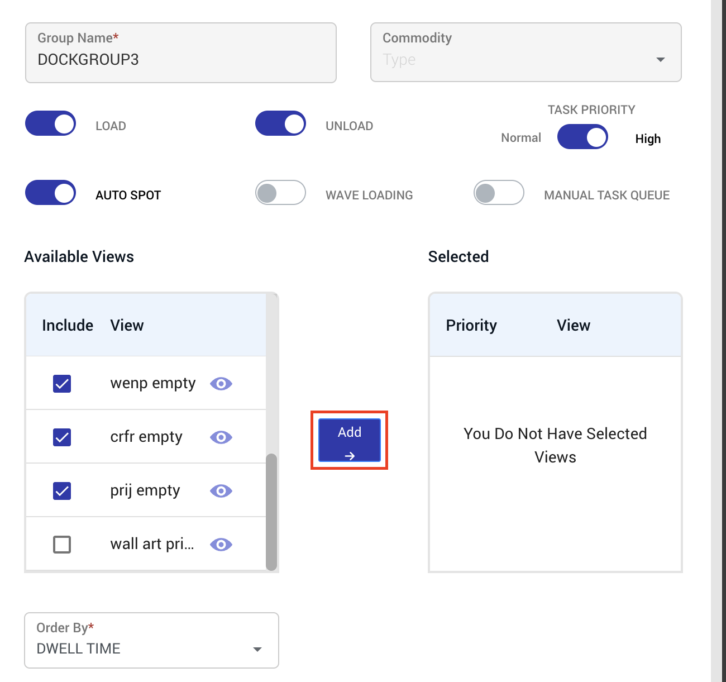The width and height of the screenshot is (726, 682).
Task: Preview the crfr empty view eye icon
Action: (x=221, y=437)
